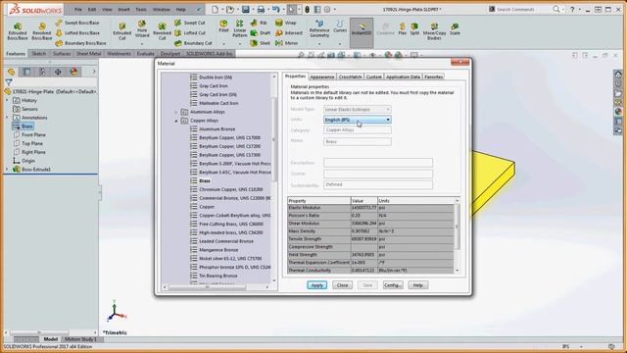Screen dimensions: 627x353
Task: Choose the Lofted Boss/Base tool
Action: tap(77, 32)
